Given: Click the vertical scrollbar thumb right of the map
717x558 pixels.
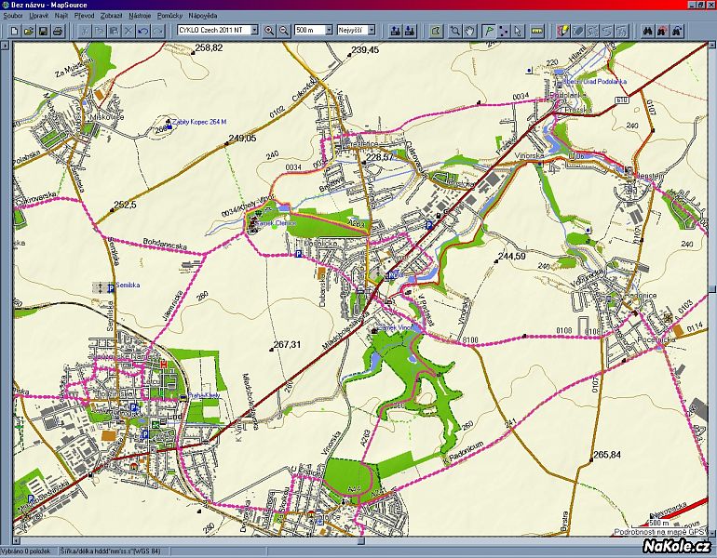Looking at the screenshot, I should tap(712, 289).
